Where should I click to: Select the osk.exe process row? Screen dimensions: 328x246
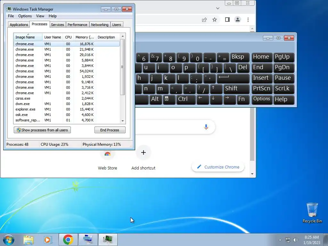coord(67,115)
